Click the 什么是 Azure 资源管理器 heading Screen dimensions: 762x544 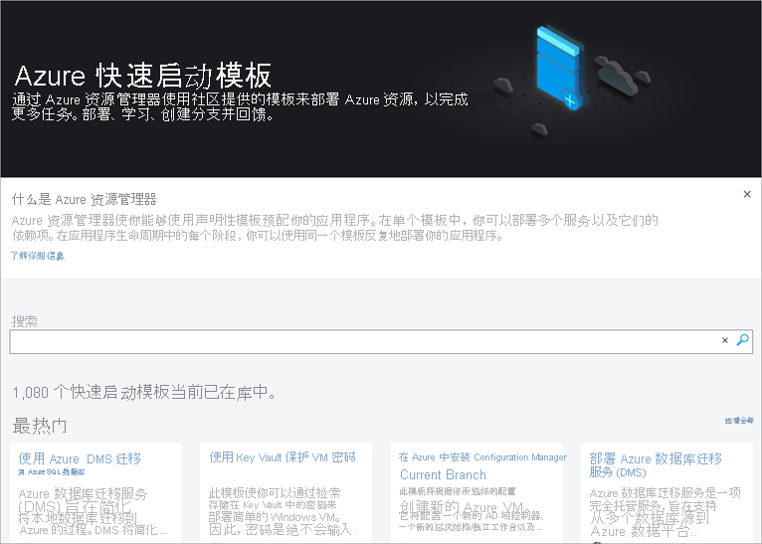(85, 199)
